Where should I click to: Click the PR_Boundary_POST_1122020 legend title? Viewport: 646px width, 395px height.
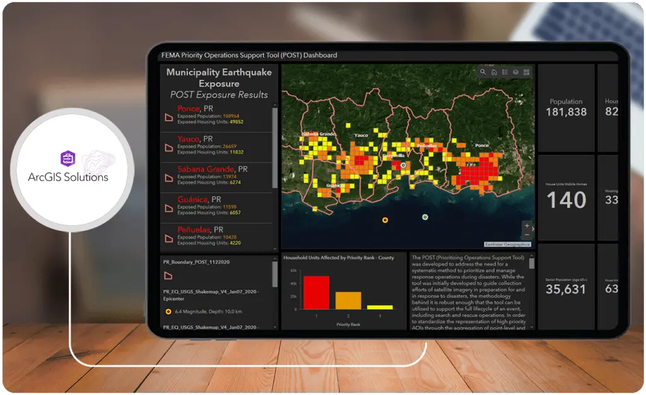click(196, 262)
